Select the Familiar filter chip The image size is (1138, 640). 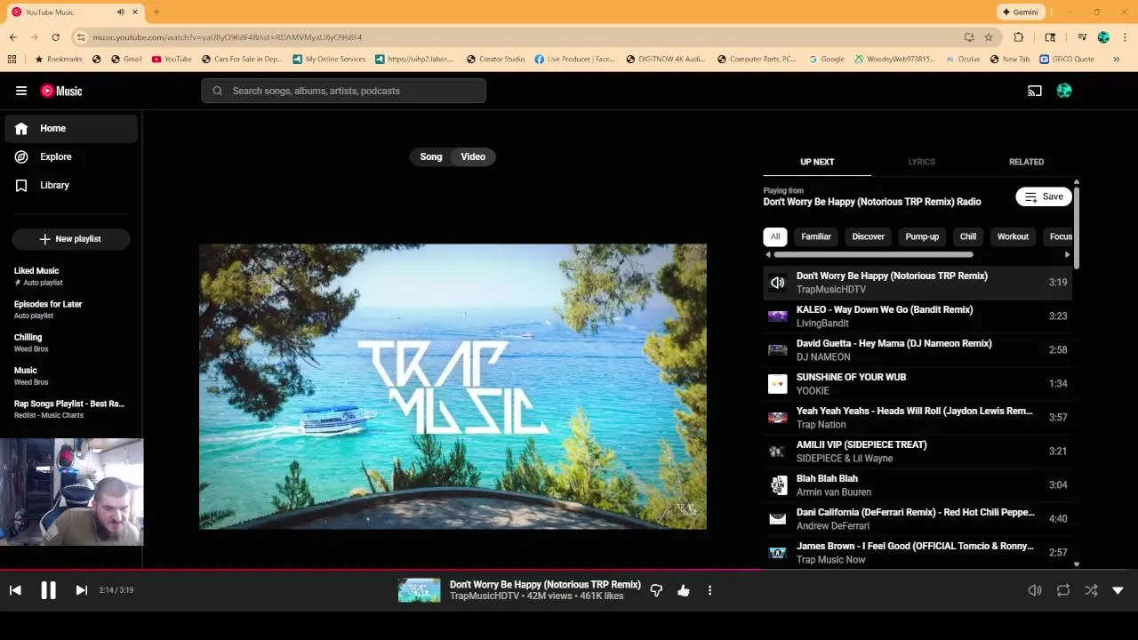[816, 236]
